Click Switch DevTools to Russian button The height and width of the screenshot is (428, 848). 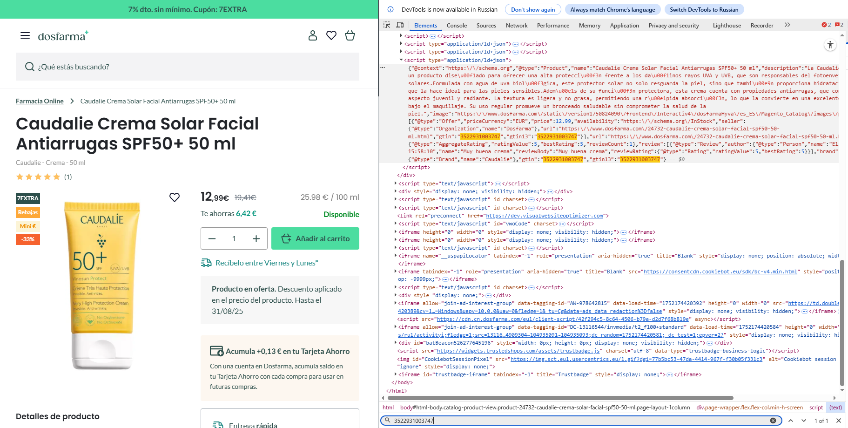click(x=704, y=9)
